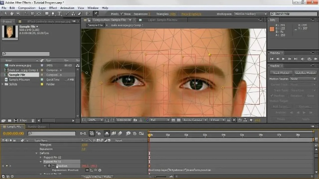Screen dimensions: 319x179
Task: Open the Composition menu
Action: coord(26,8)
